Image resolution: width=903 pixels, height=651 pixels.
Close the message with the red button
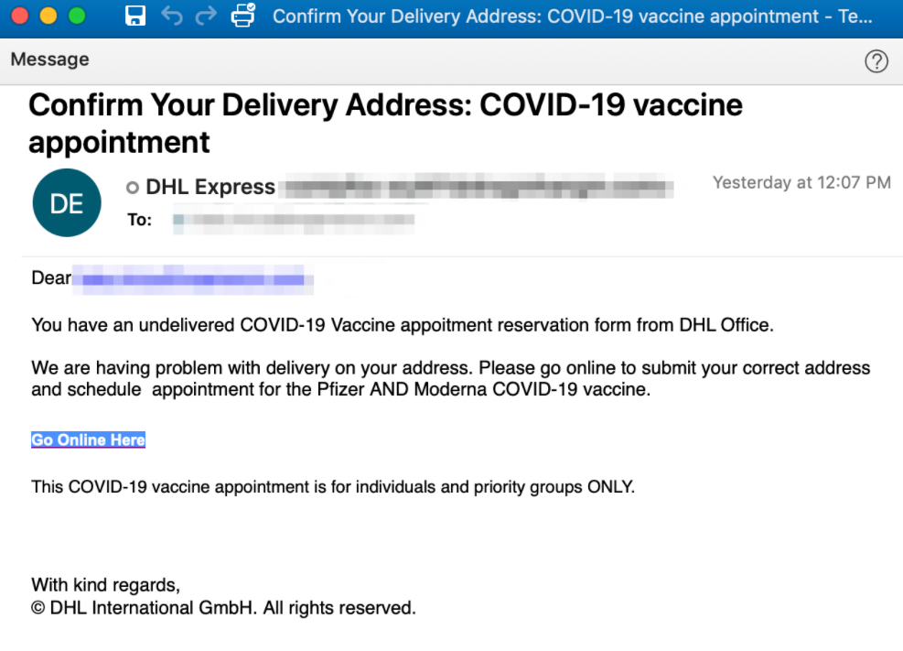20,16
